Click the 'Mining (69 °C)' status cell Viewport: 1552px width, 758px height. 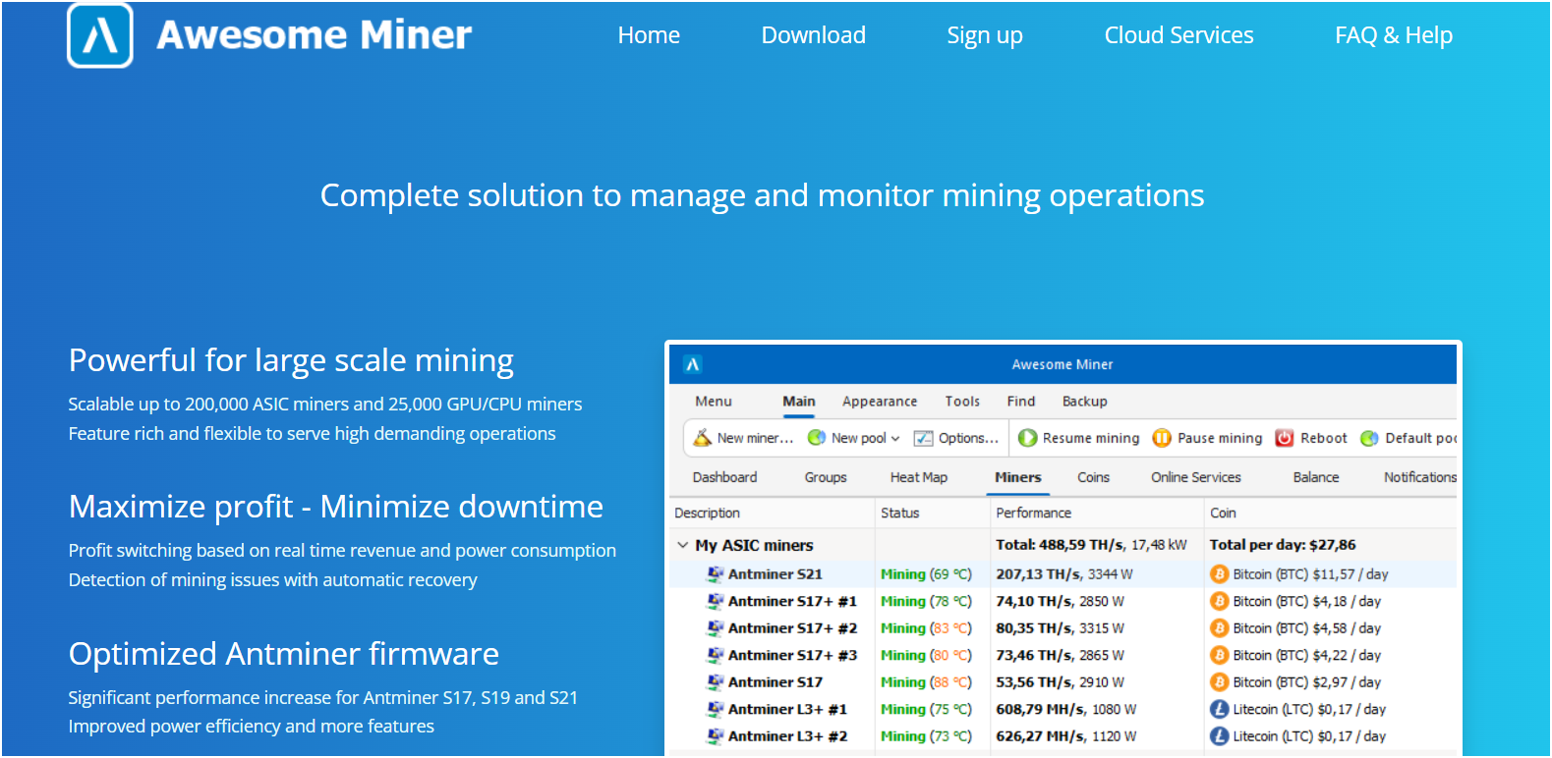[926, 574]
